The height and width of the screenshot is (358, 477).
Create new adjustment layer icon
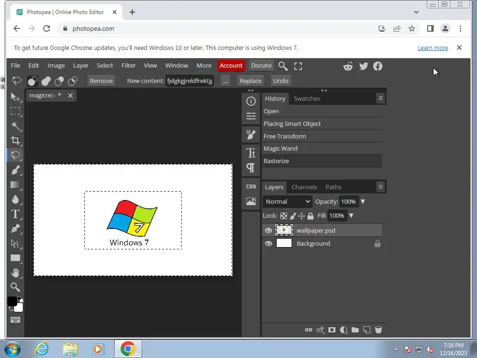[x=343, y=330]
